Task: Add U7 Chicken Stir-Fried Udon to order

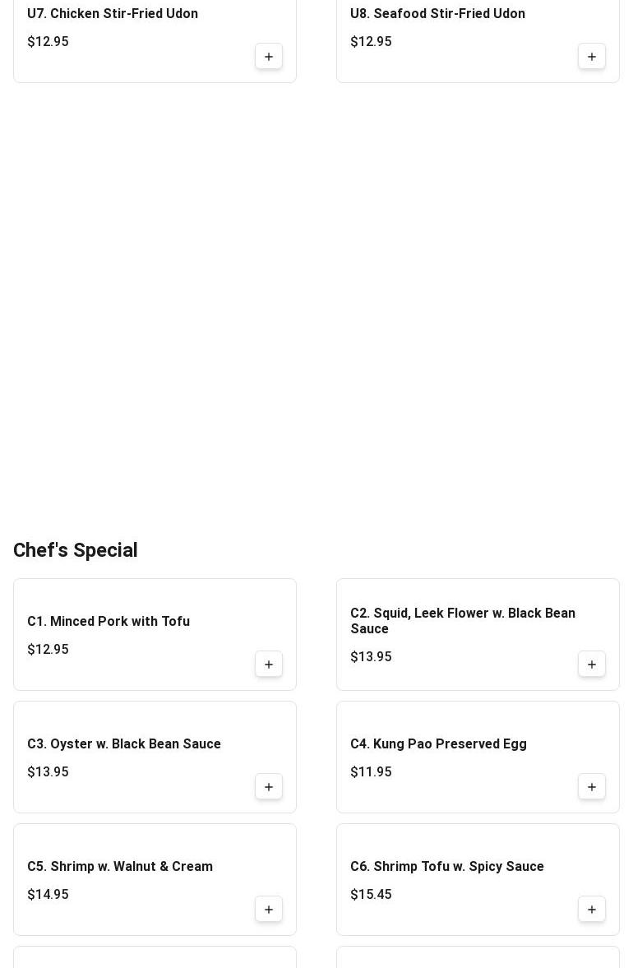Action: [268, 56]
